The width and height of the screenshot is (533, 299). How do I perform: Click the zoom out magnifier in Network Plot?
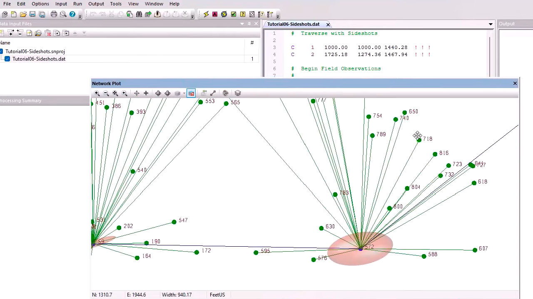pyautogui.click(x=106, y=93)
